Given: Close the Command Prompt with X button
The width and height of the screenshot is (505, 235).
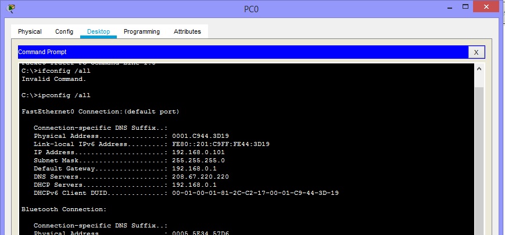Looking at the screenshot, I should point(476,52).
